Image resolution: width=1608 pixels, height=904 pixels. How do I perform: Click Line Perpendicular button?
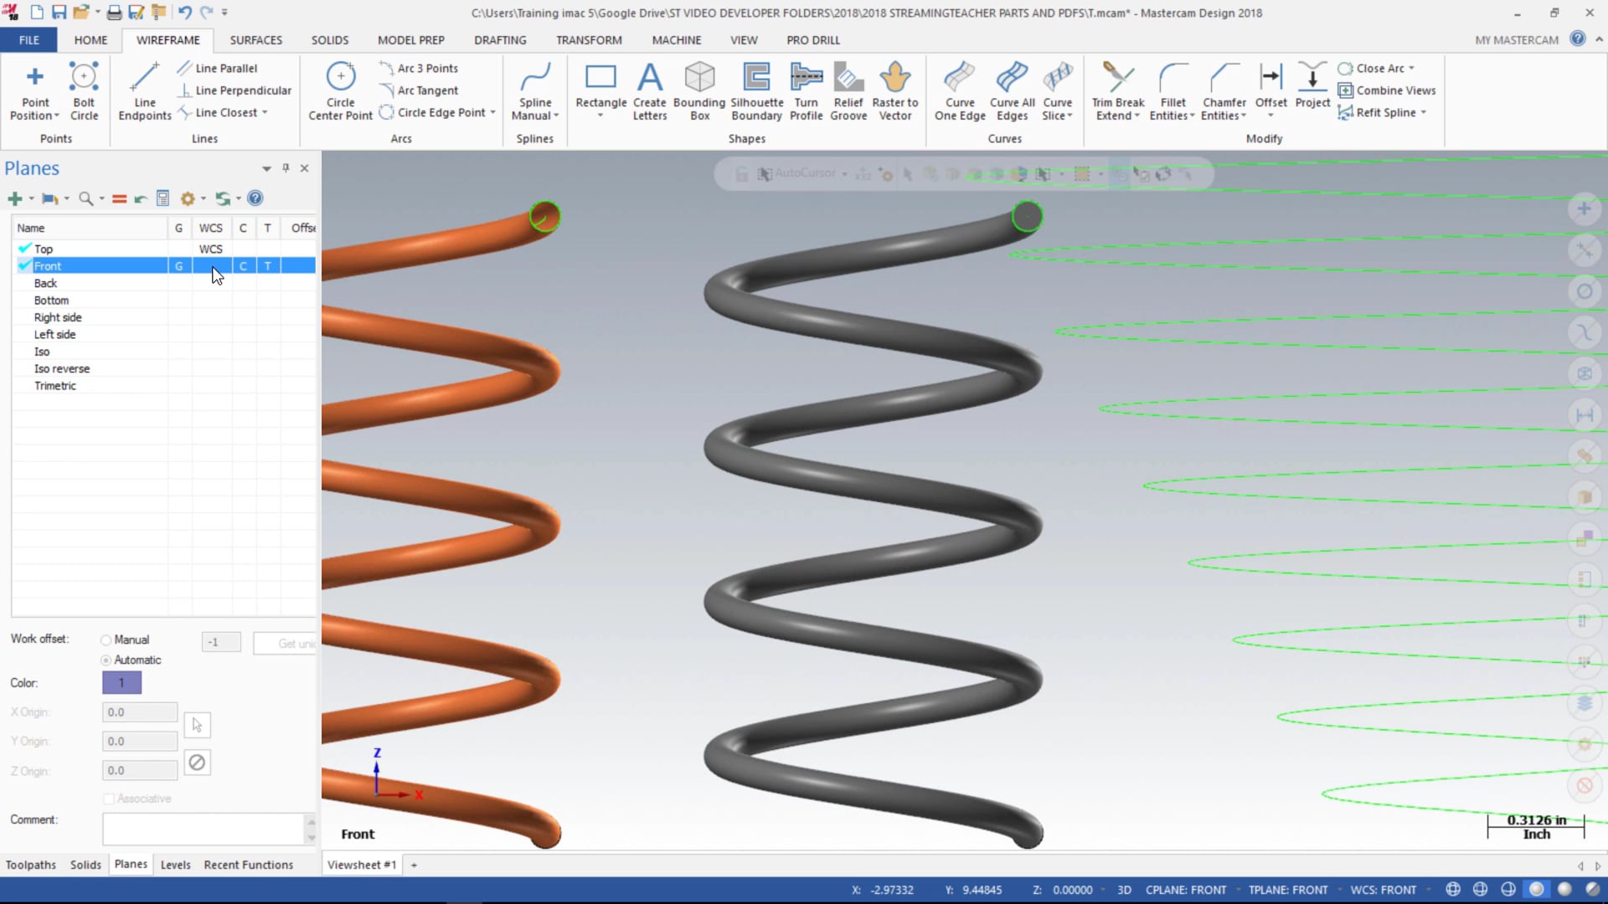point(234,90)
